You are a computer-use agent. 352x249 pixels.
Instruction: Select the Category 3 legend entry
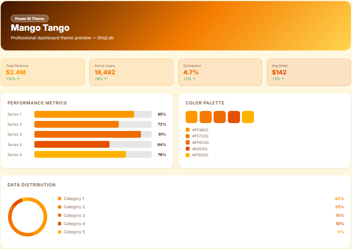(x=74, y=215)
